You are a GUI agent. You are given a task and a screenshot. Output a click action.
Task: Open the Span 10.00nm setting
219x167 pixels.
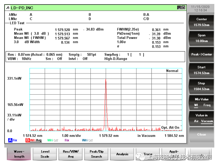(201, 38)
